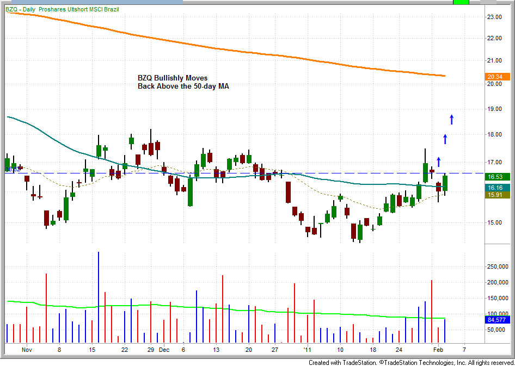The image size is (515, 366).
Task: Click the "'11" year date axis label
Action: pos(307,350)
